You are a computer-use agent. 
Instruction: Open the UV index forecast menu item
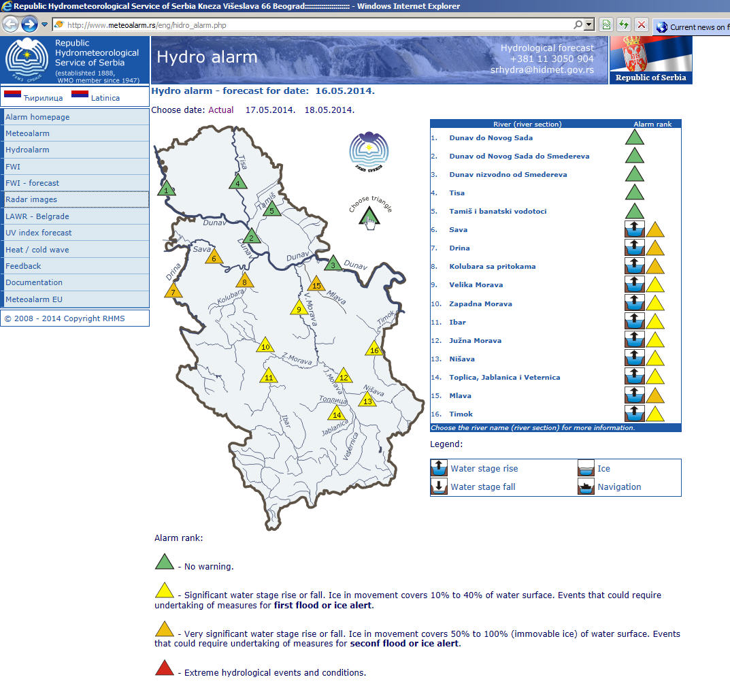tap(39, 233)
